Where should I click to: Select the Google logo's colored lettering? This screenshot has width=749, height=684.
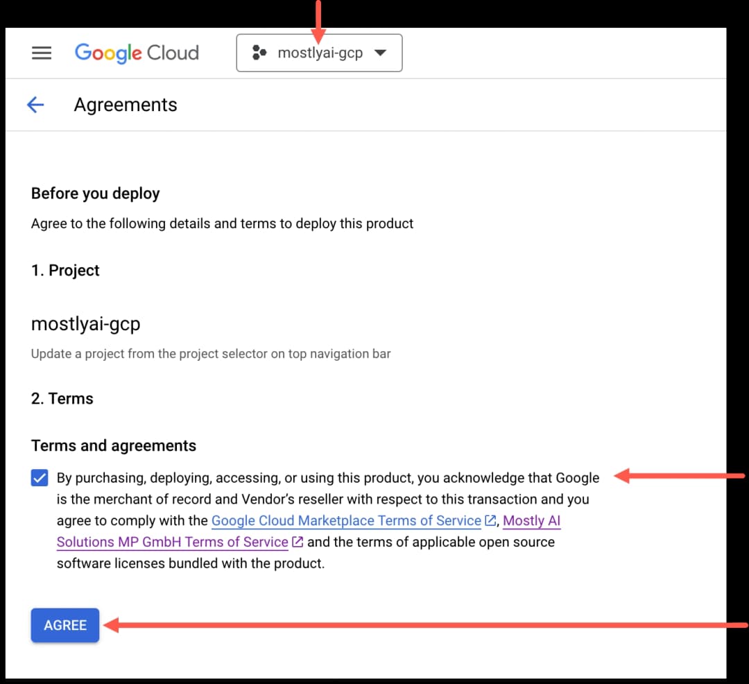pos(107,53)
